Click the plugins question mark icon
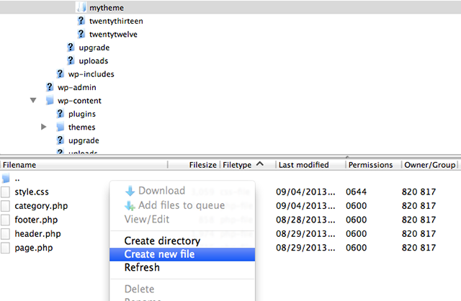The image size is (461, 301). point(60,113)
